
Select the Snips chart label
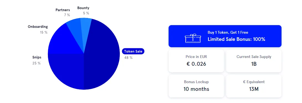pyautogui.click(x=37, y=57)
